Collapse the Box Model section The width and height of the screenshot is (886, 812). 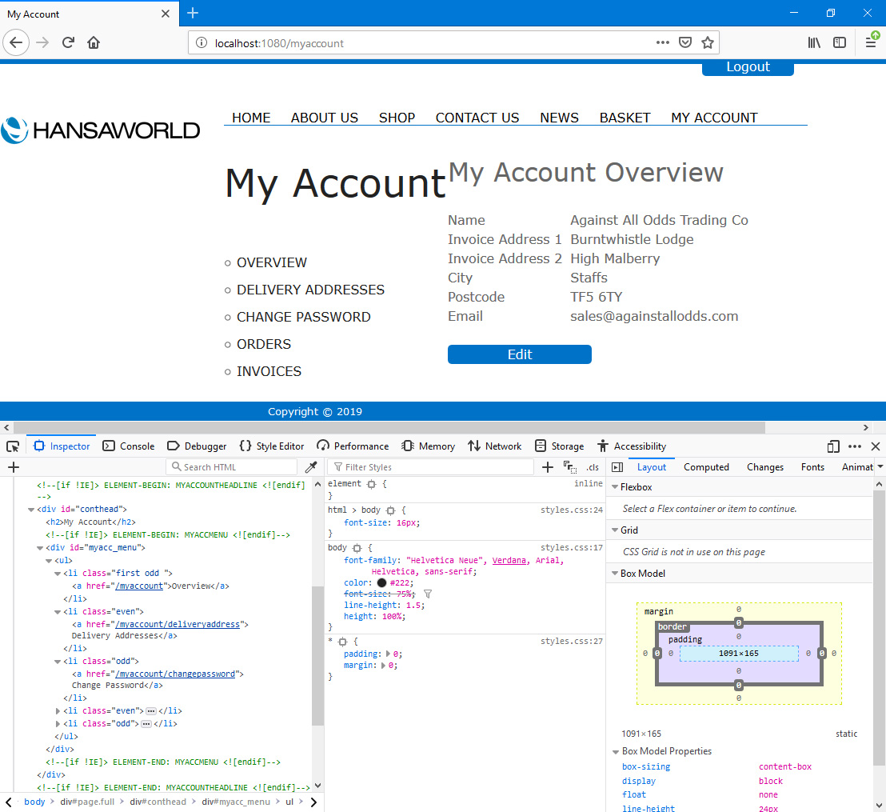[x=615, y=574]
